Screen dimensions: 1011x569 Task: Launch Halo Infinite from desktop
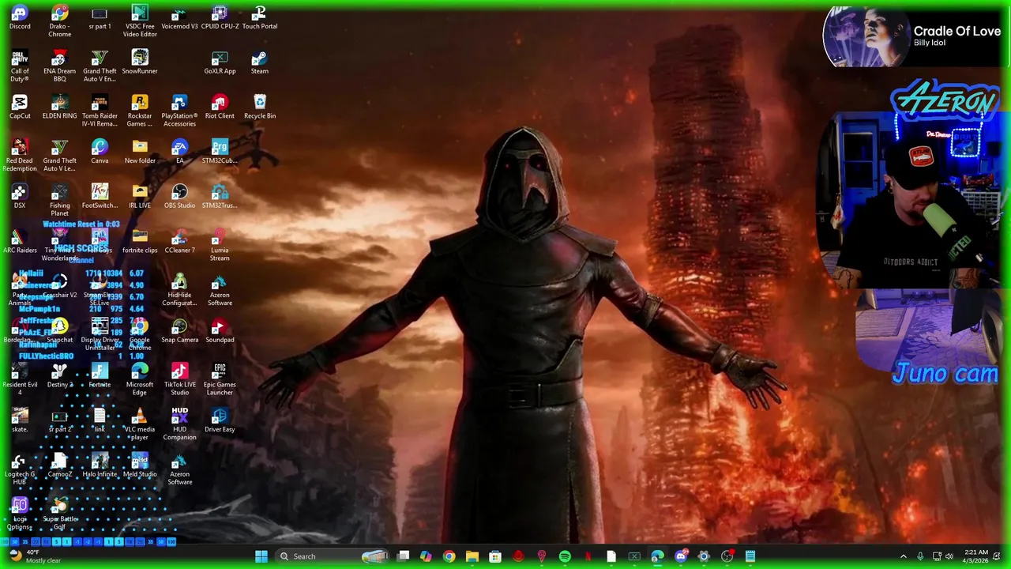100,466
